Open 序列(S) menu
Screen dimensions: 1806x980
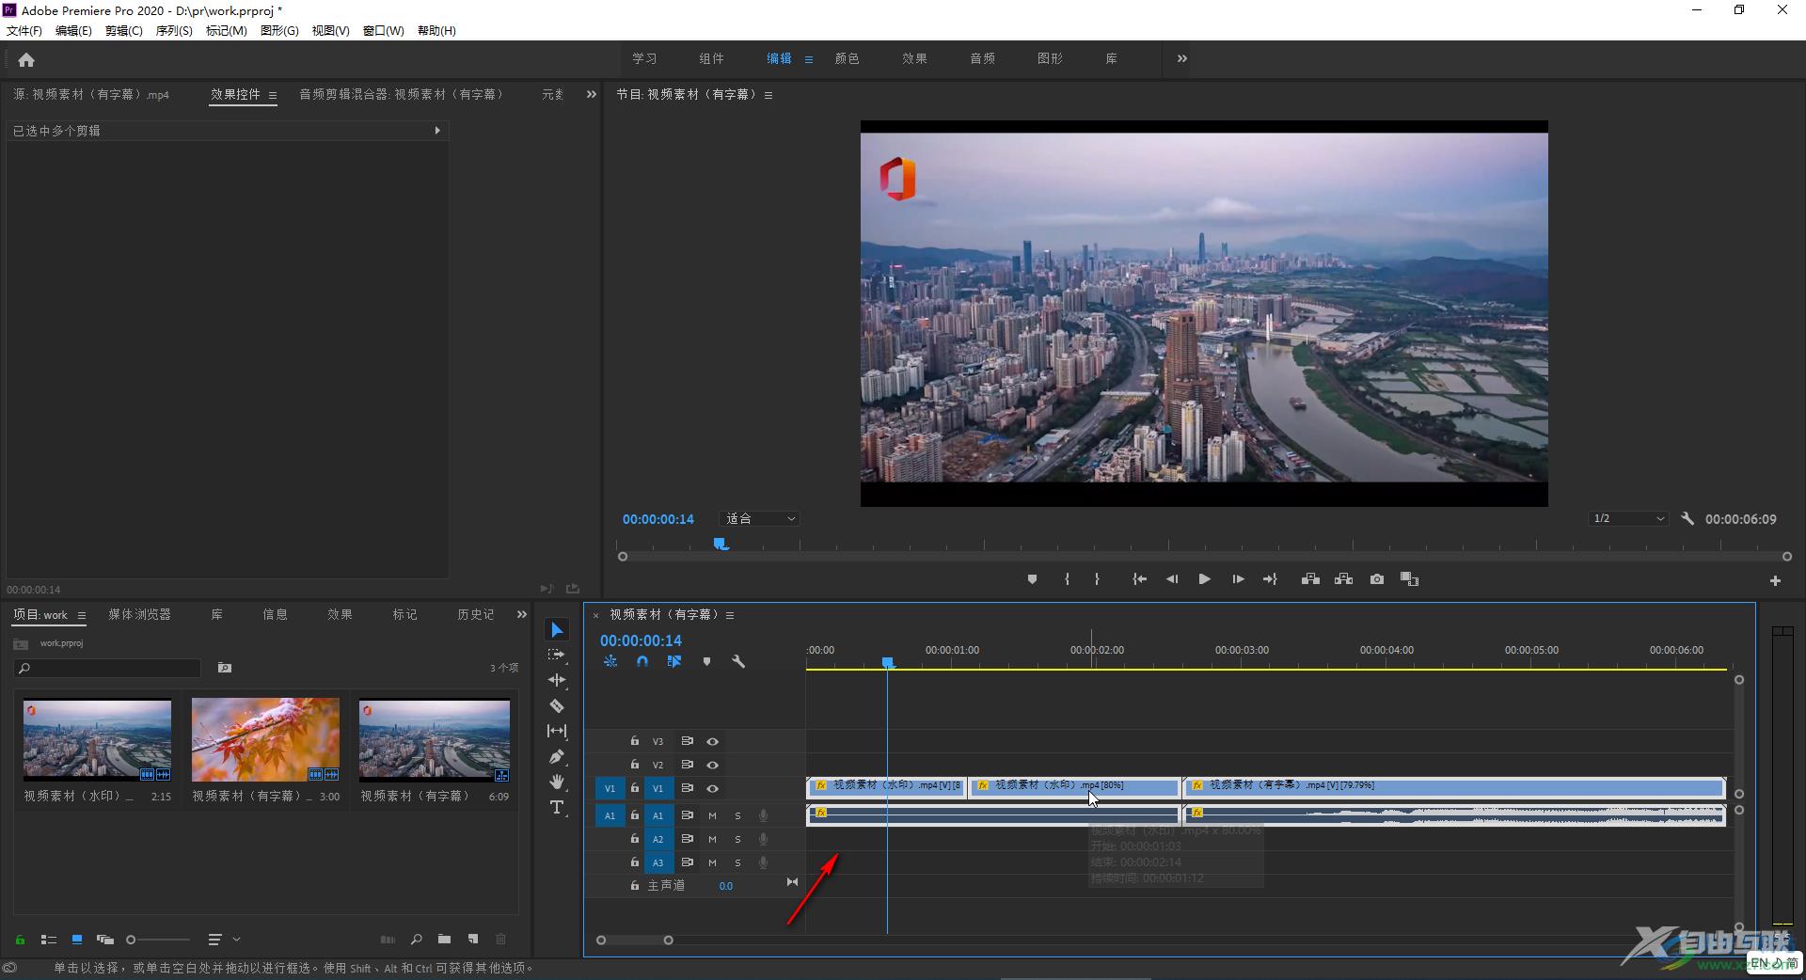coord(174,31)
